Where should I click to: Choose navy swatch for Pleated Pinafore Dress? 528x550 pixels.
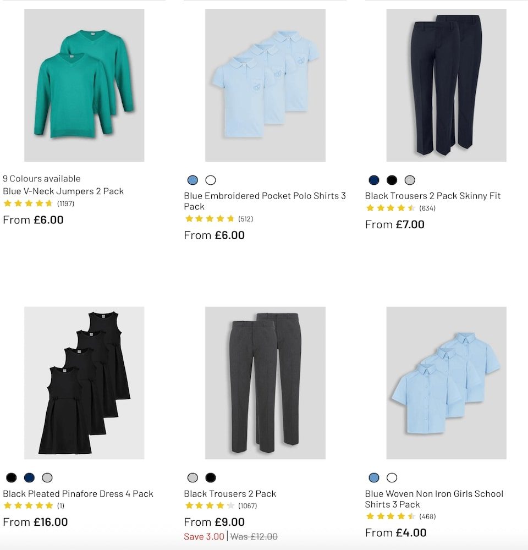pos(29,478)
